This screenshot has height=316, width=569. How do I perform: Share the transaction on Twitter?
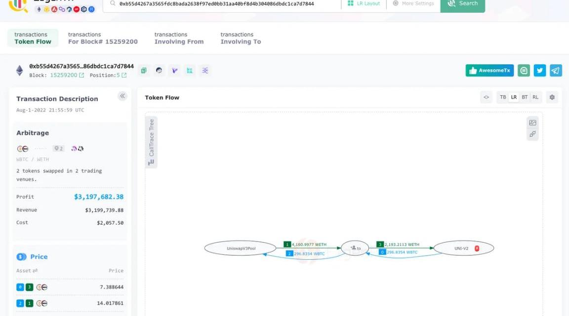pyautogui.click(x=540, y=71)
